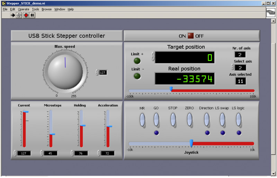The image size is (277, 178).
Task: Close the Stepper_STICK_demo.vi window
Action: 273,3
